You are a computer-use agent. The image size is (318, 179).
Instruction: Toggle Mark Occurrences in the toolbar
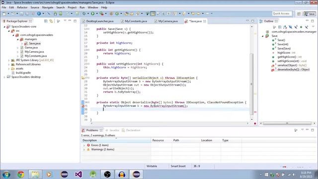pyautogui.click(x=153, y=13)
